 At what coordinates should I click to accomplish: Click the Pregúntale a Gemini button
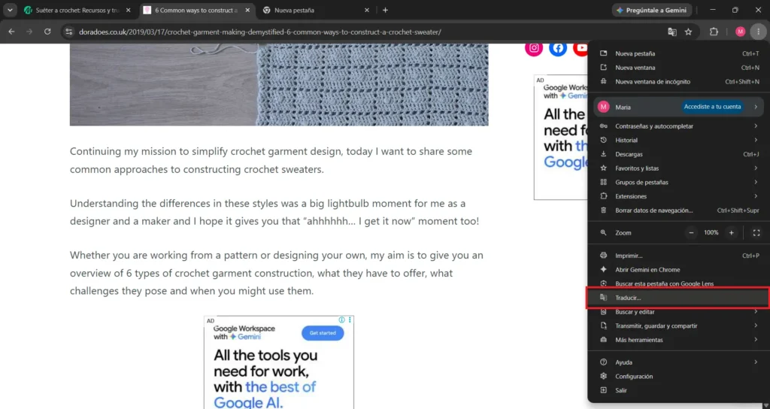pos(652,11)
